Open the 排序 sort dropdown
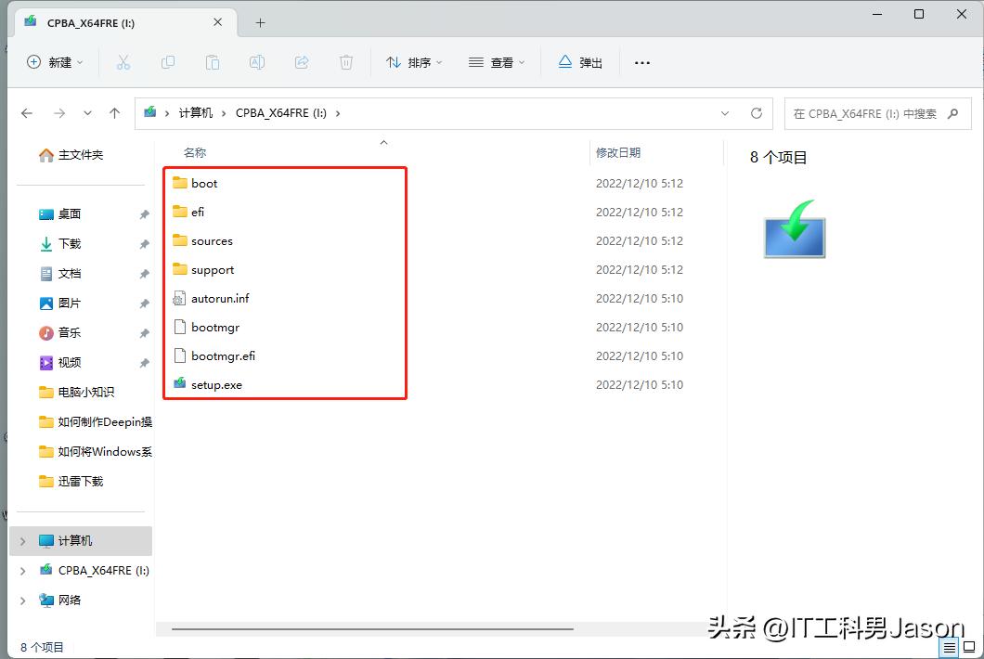This screenshot has height=659, width=984. (413, 62)
